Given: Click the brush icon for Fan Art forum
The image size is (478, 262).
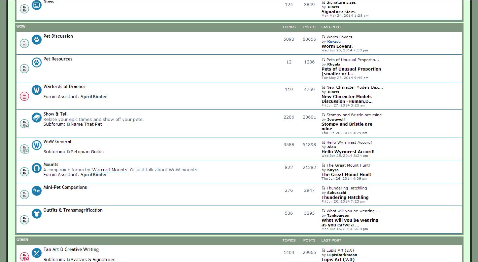Looking at the screenshot, I should tap(37, 253).
